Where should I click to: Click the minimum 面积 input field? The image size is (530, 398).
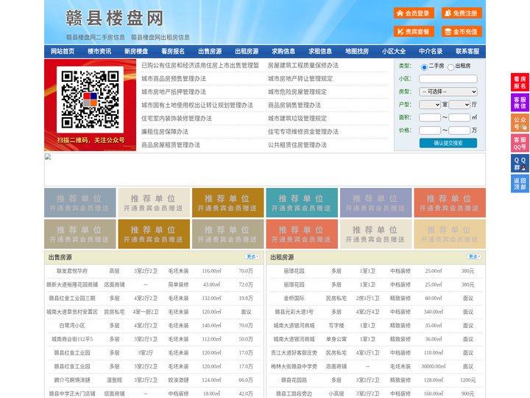pos(430,117)
